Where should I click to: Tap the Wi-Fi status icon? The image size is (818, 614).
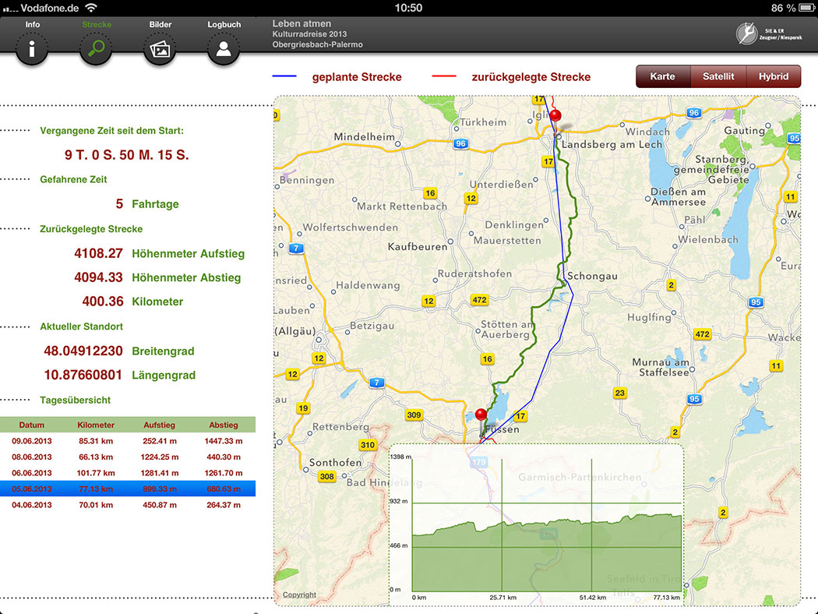tap(91, 7)
